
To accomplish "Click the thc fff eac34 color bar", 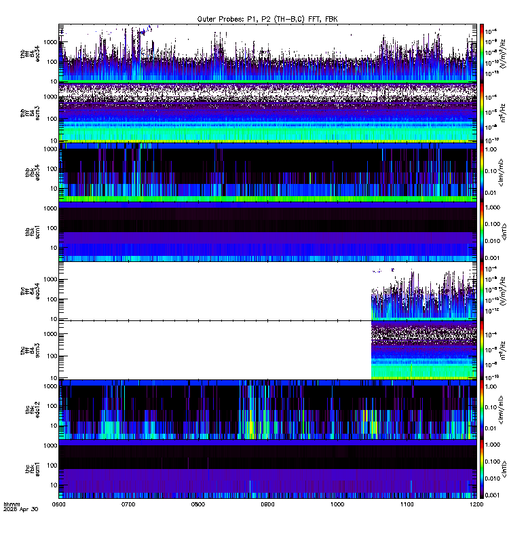I will (x=481, y=291).
